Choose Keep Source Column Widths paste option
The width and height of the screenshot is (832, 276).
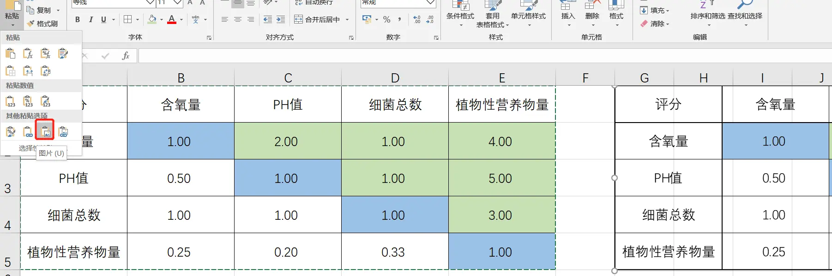[28, 71]
